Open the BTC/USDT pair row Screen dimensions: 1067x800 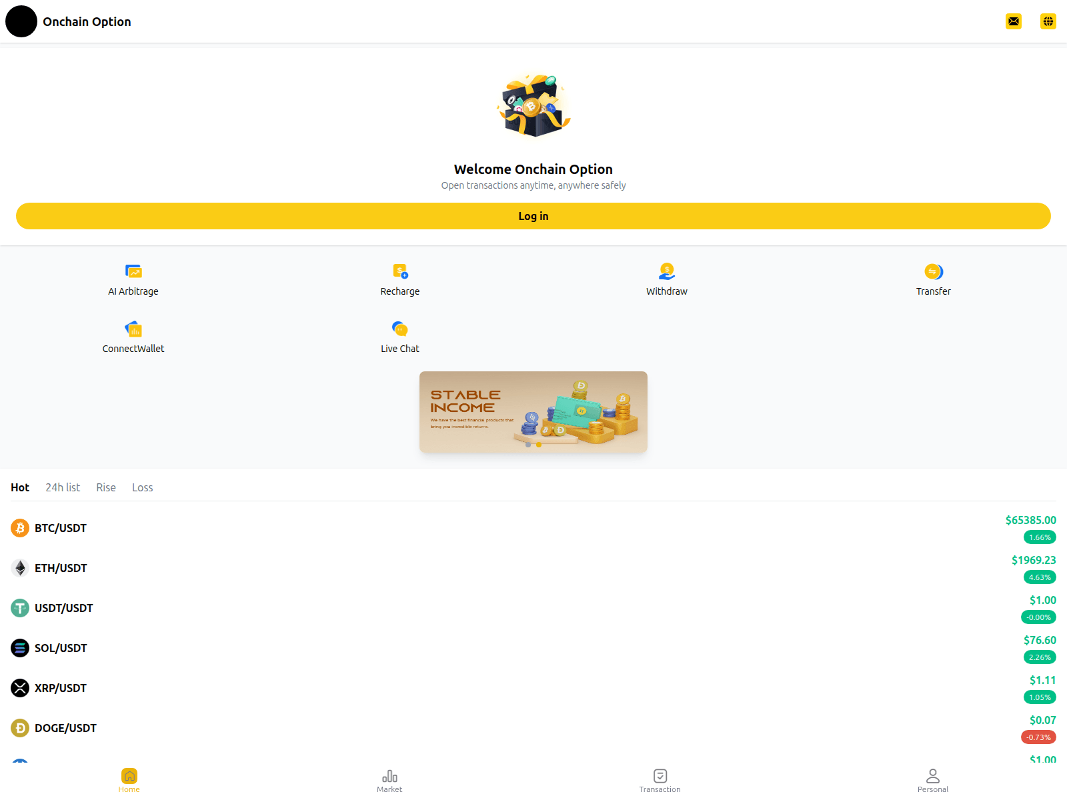pos(533,528)
